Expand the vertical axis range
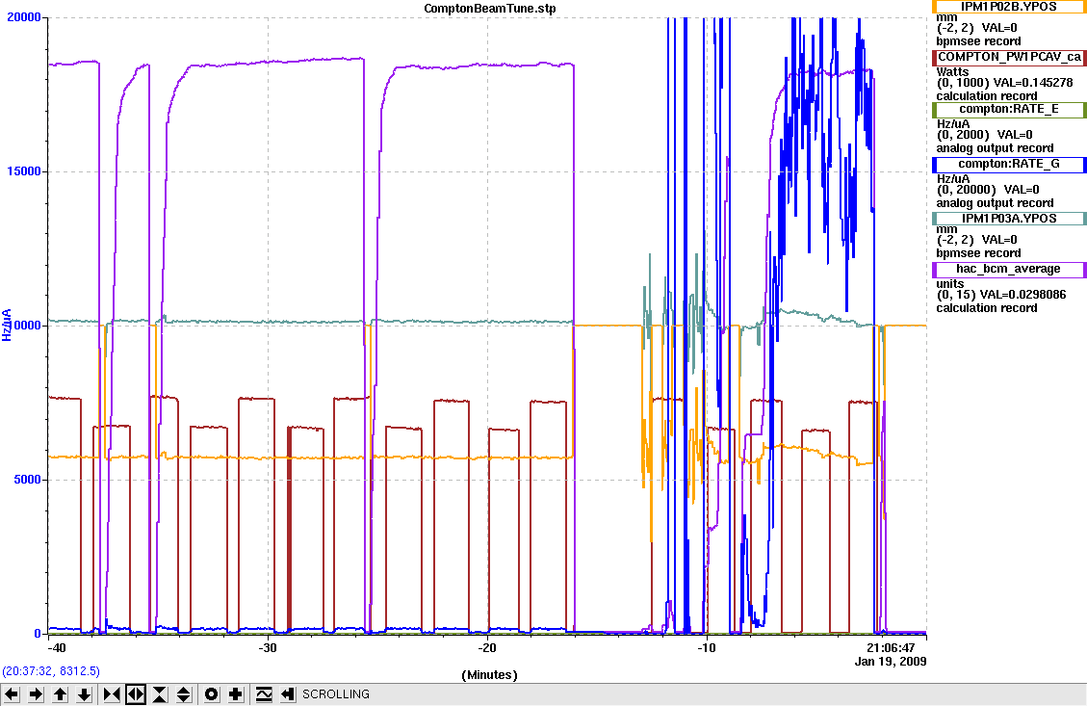1087x706 pixels. 184,694
